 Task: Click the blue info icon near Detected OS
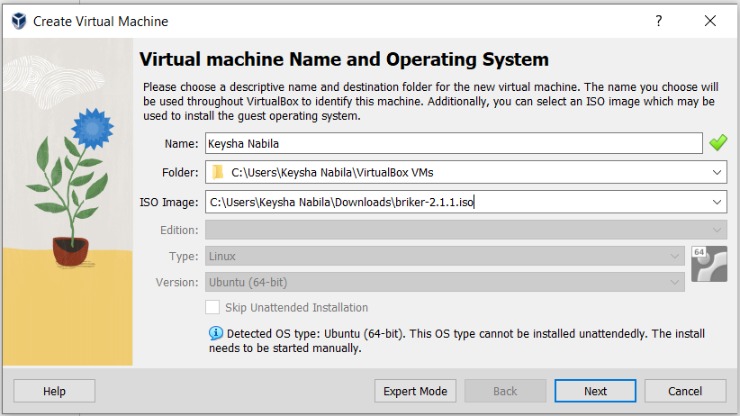coord(216,333)
